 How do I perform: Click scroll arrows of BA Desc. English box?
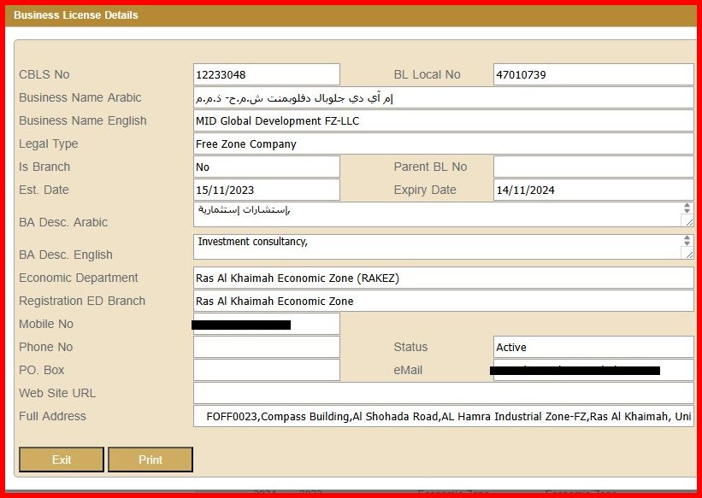(x=687, y=240)
